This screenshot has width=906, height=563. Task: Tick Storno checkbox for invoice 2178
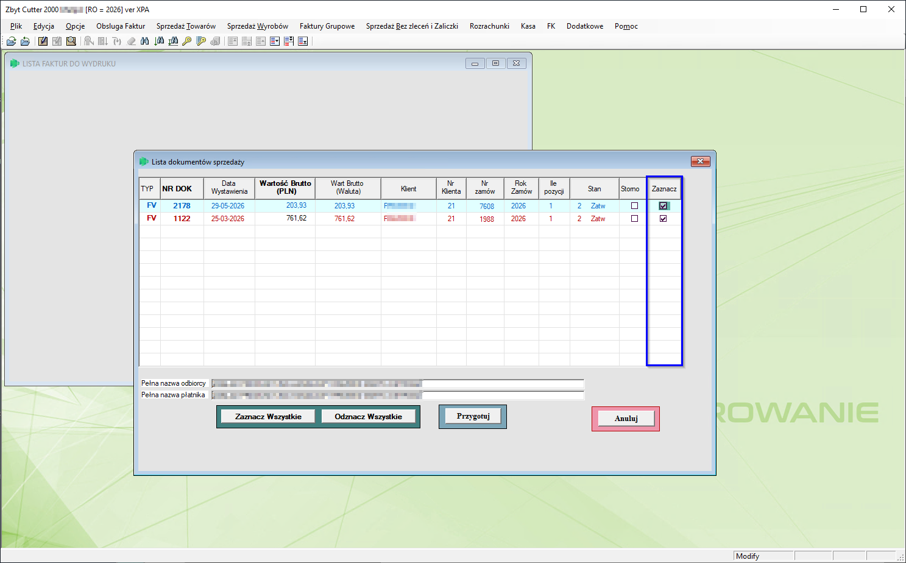coord(634,206)
